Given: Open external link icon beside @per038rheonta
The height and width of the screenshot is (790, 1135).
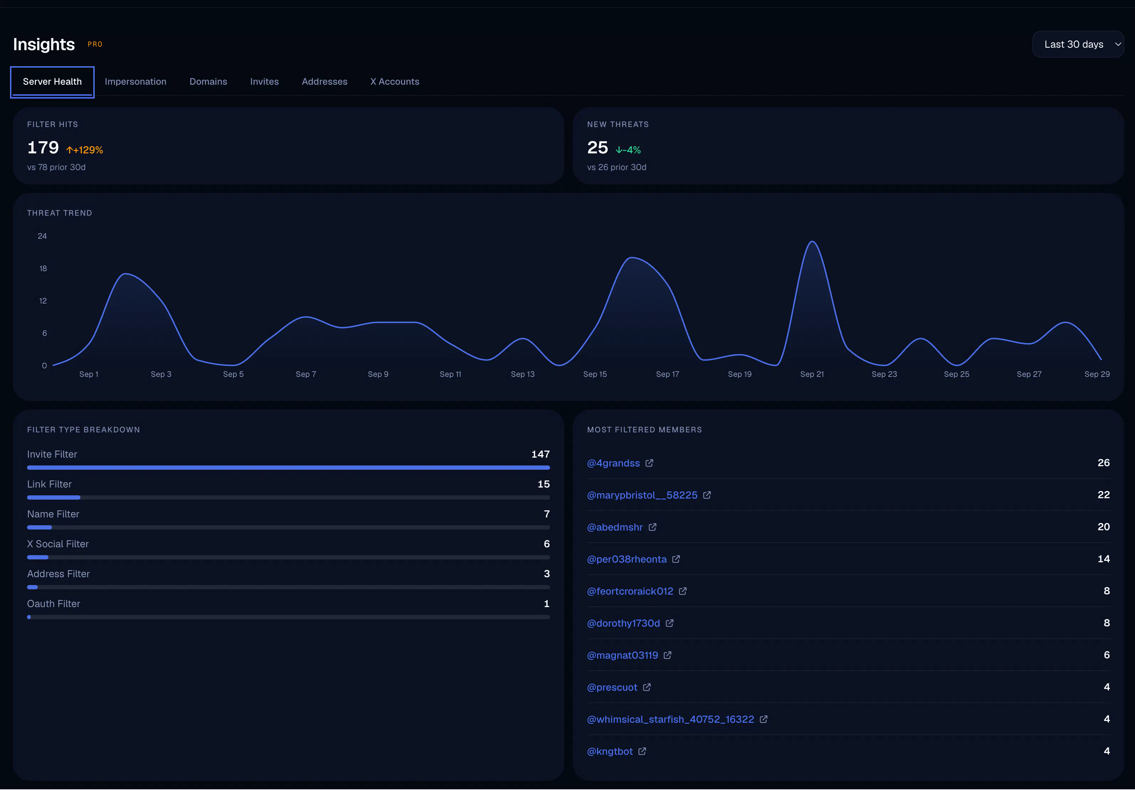Looking at the screenshot, I should (x=676, y=559).
